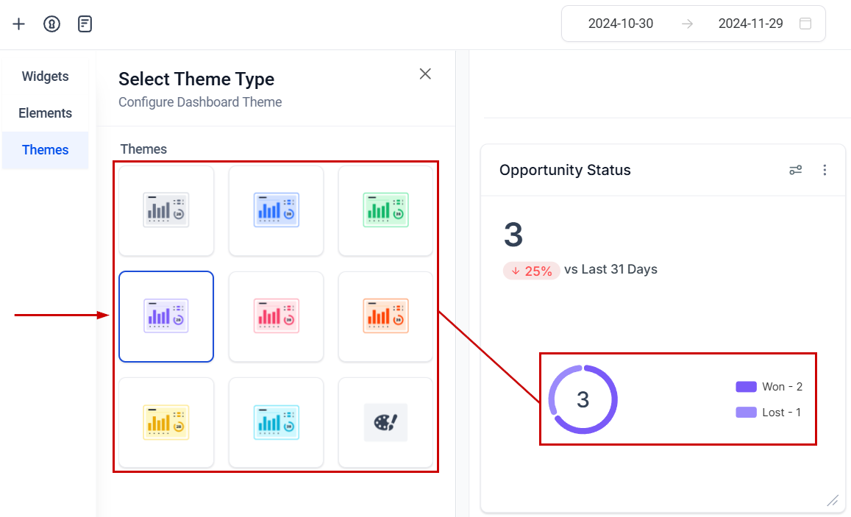Select the purple theme thumbnail
The width and height of the screenshot is (851, 517).
click(166, 316)
